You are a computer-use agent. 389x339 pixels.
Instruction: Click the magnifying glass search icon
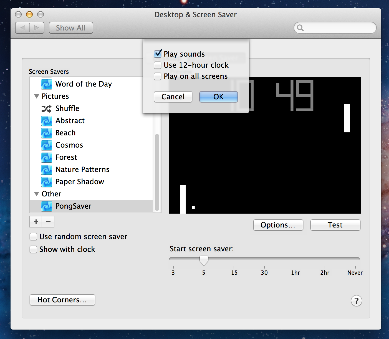(x=300, y=28)
